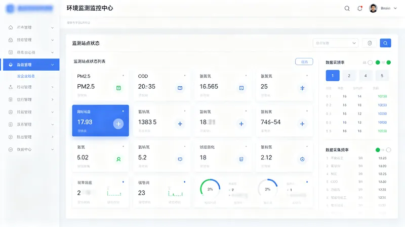405x227 pixels.
Task: Switch to frequency tab 1
Action: coord(333,76)
